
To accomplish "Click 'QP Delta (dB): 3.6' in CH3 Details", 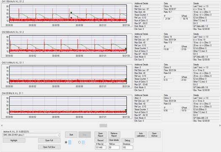I will tap(200, 87).
